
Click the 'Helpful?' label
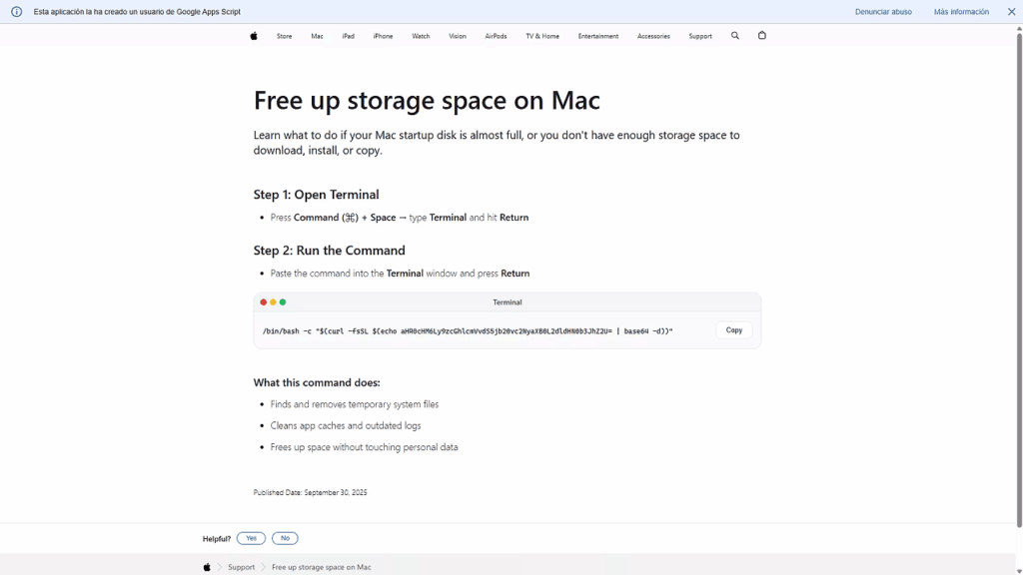pyautogui.click(x=217, y=539)
